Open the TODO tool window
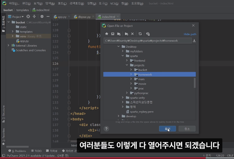Image resolution: width=234 pixels, height=159 pixels. click(36, 151)
